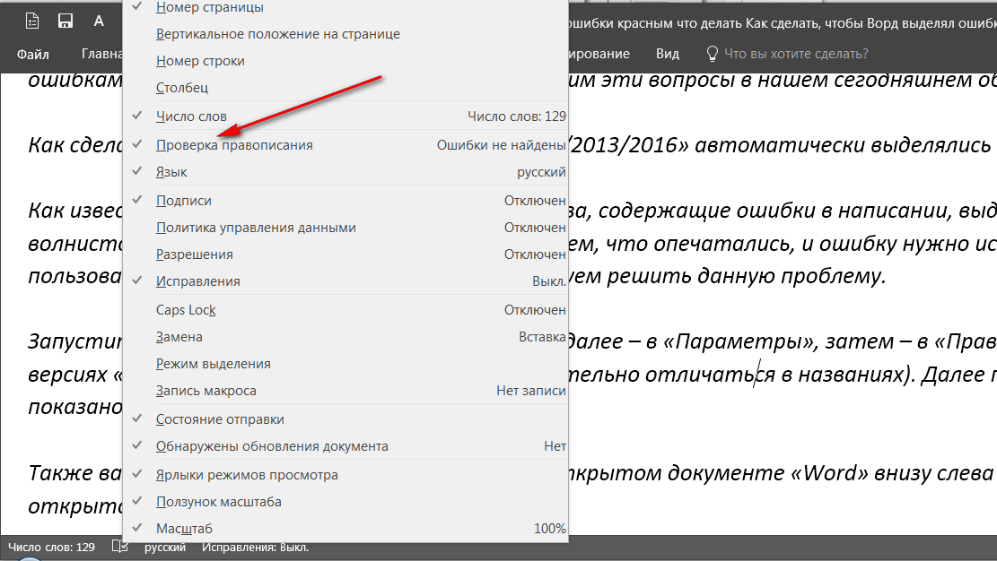Switch to the Вид ribbon tab
This screenshot has height=561, width=997.
tap(667, 54)
